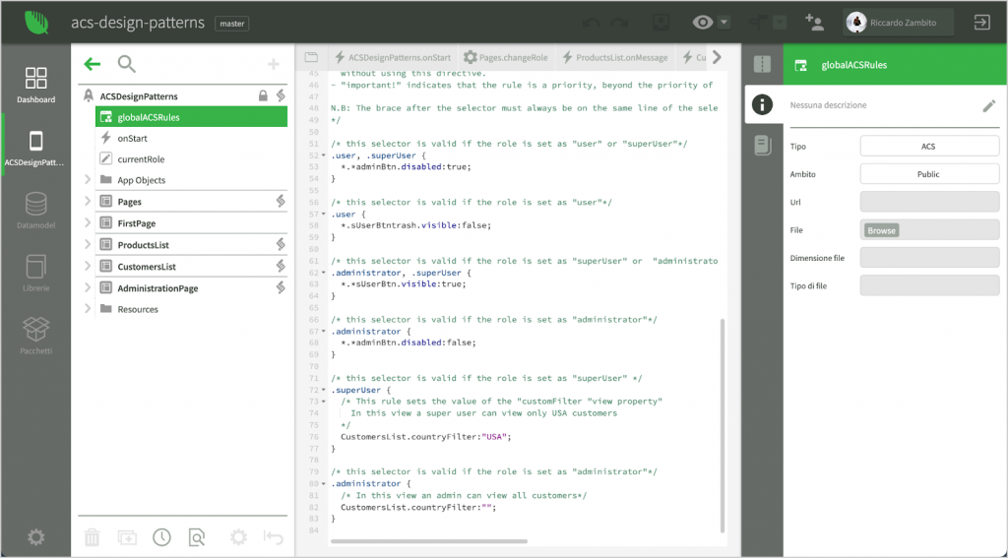Click the undo arrow in the top bar

(x=591, y=24)
